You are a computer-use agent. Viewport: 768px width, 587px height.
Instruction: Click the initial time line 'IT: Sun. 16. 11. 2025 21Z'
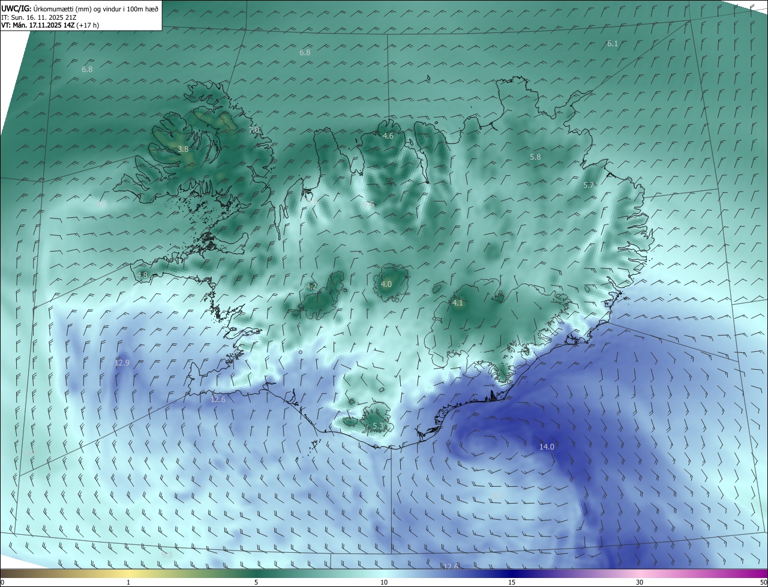click(x=38, y=17)
